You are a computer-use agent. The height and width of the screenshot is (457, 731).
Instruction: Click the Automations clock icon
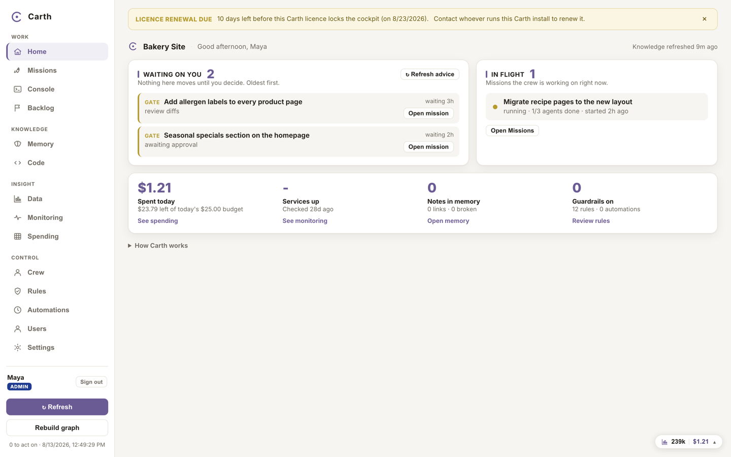tap(18, 310)
